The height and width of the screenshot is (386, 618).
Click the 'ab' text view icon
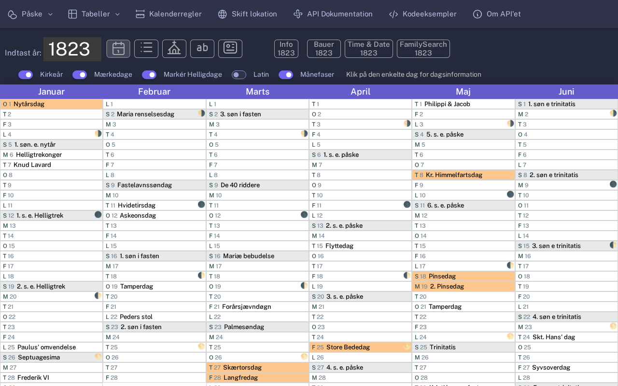click(202, 49)
